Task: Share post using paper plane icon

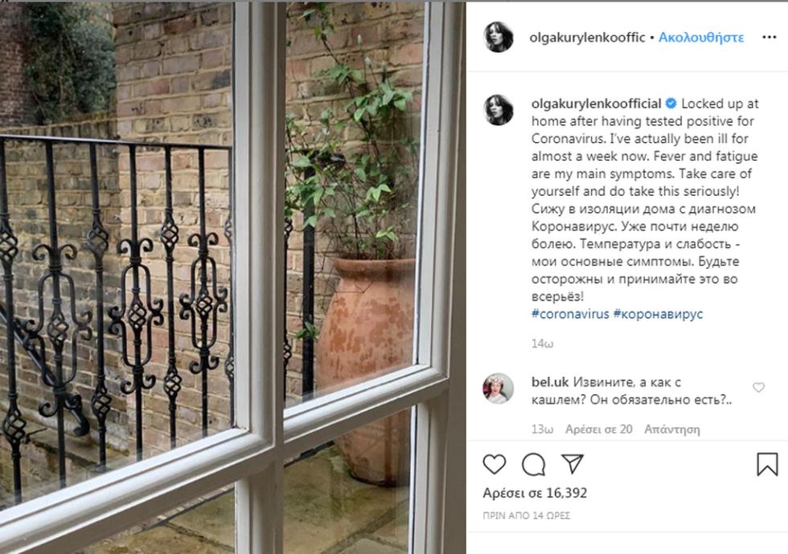Action: [x=572, y=464]
